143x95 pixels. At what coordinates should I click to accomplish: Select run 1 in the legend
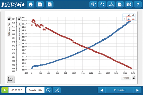125,18
